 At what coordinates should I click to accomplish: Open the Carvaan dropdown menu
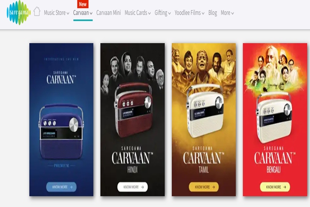[83, 13]
